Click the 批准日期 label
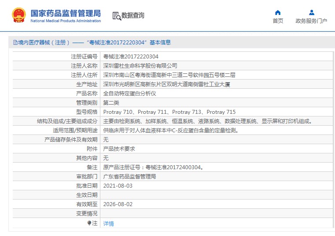 coord(87,186)
